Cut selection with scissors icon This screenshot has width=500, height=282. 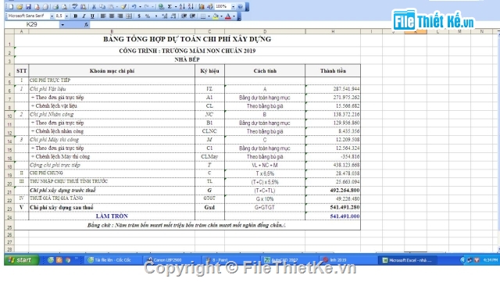pos(94,7)
